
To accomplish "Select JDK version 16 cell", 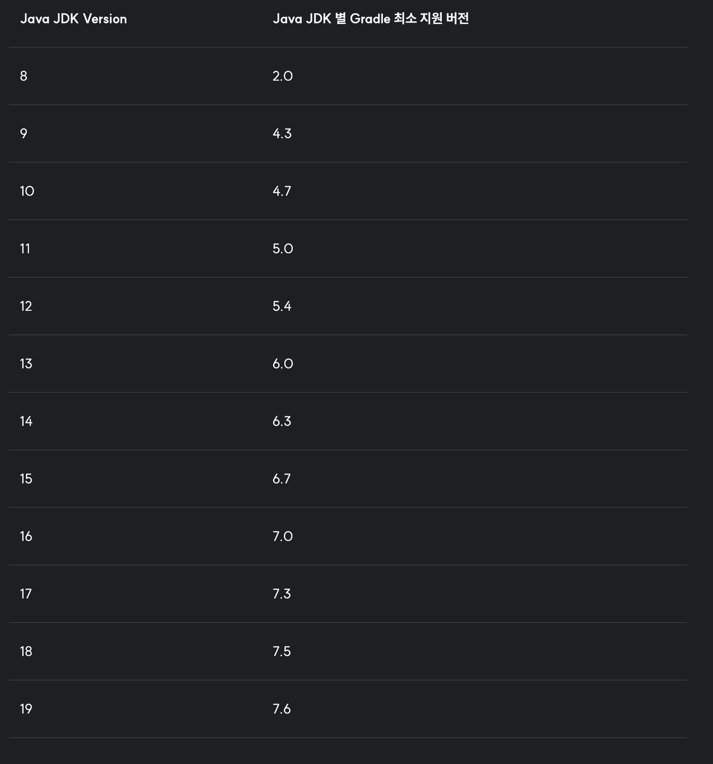I will (x=26, y=536).
